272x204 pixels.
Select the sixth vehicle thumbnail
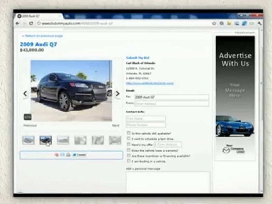coord(115,140)
